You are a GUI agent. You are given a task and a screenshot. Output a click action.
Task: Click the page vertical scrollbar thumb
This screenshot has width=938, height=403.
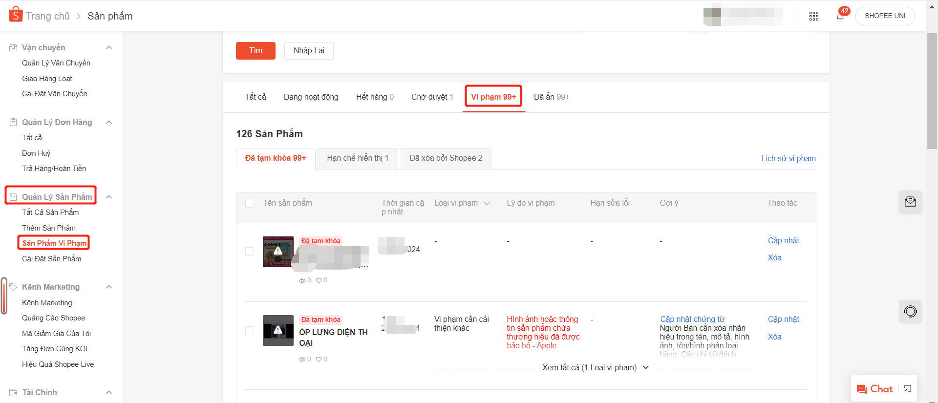point(932,90)
